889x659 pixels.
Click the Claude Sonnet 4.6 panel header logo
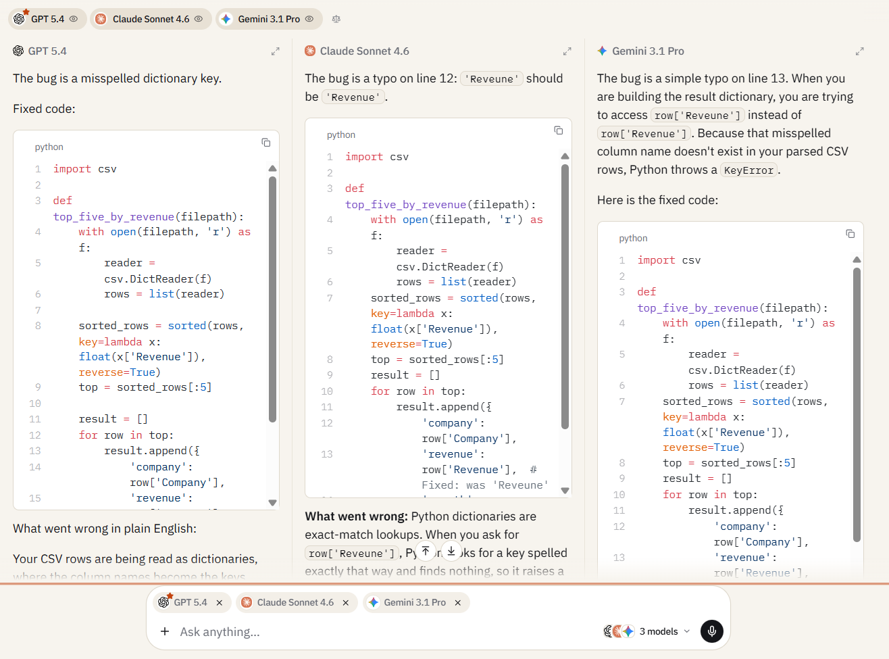click(x=310, y=51)
